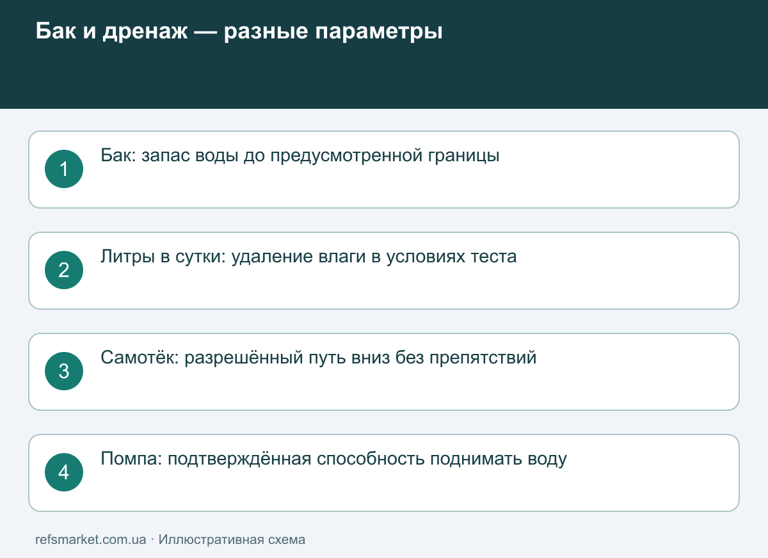The image size is (768, 558).
Task: Click the number 3 circle badge
Action: [64, 371]
